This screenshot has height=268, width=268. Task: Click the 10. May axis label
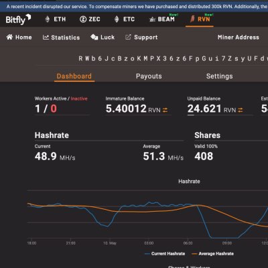tap(110, 243)
